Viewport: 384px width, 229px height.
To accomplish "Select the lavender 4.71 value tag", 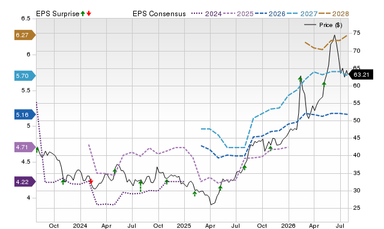I will 25,147.
